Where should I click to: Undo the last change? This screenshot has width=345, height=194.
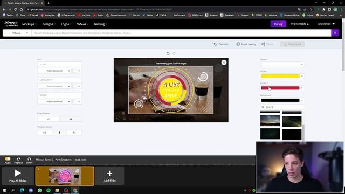coord(168,53)
